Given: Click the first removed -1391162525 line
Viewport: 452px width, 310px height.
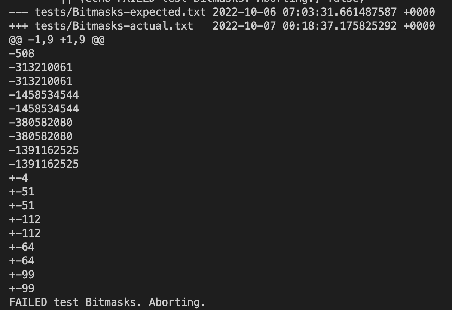Looking at the screenshot, I should (x=44, y=150).
